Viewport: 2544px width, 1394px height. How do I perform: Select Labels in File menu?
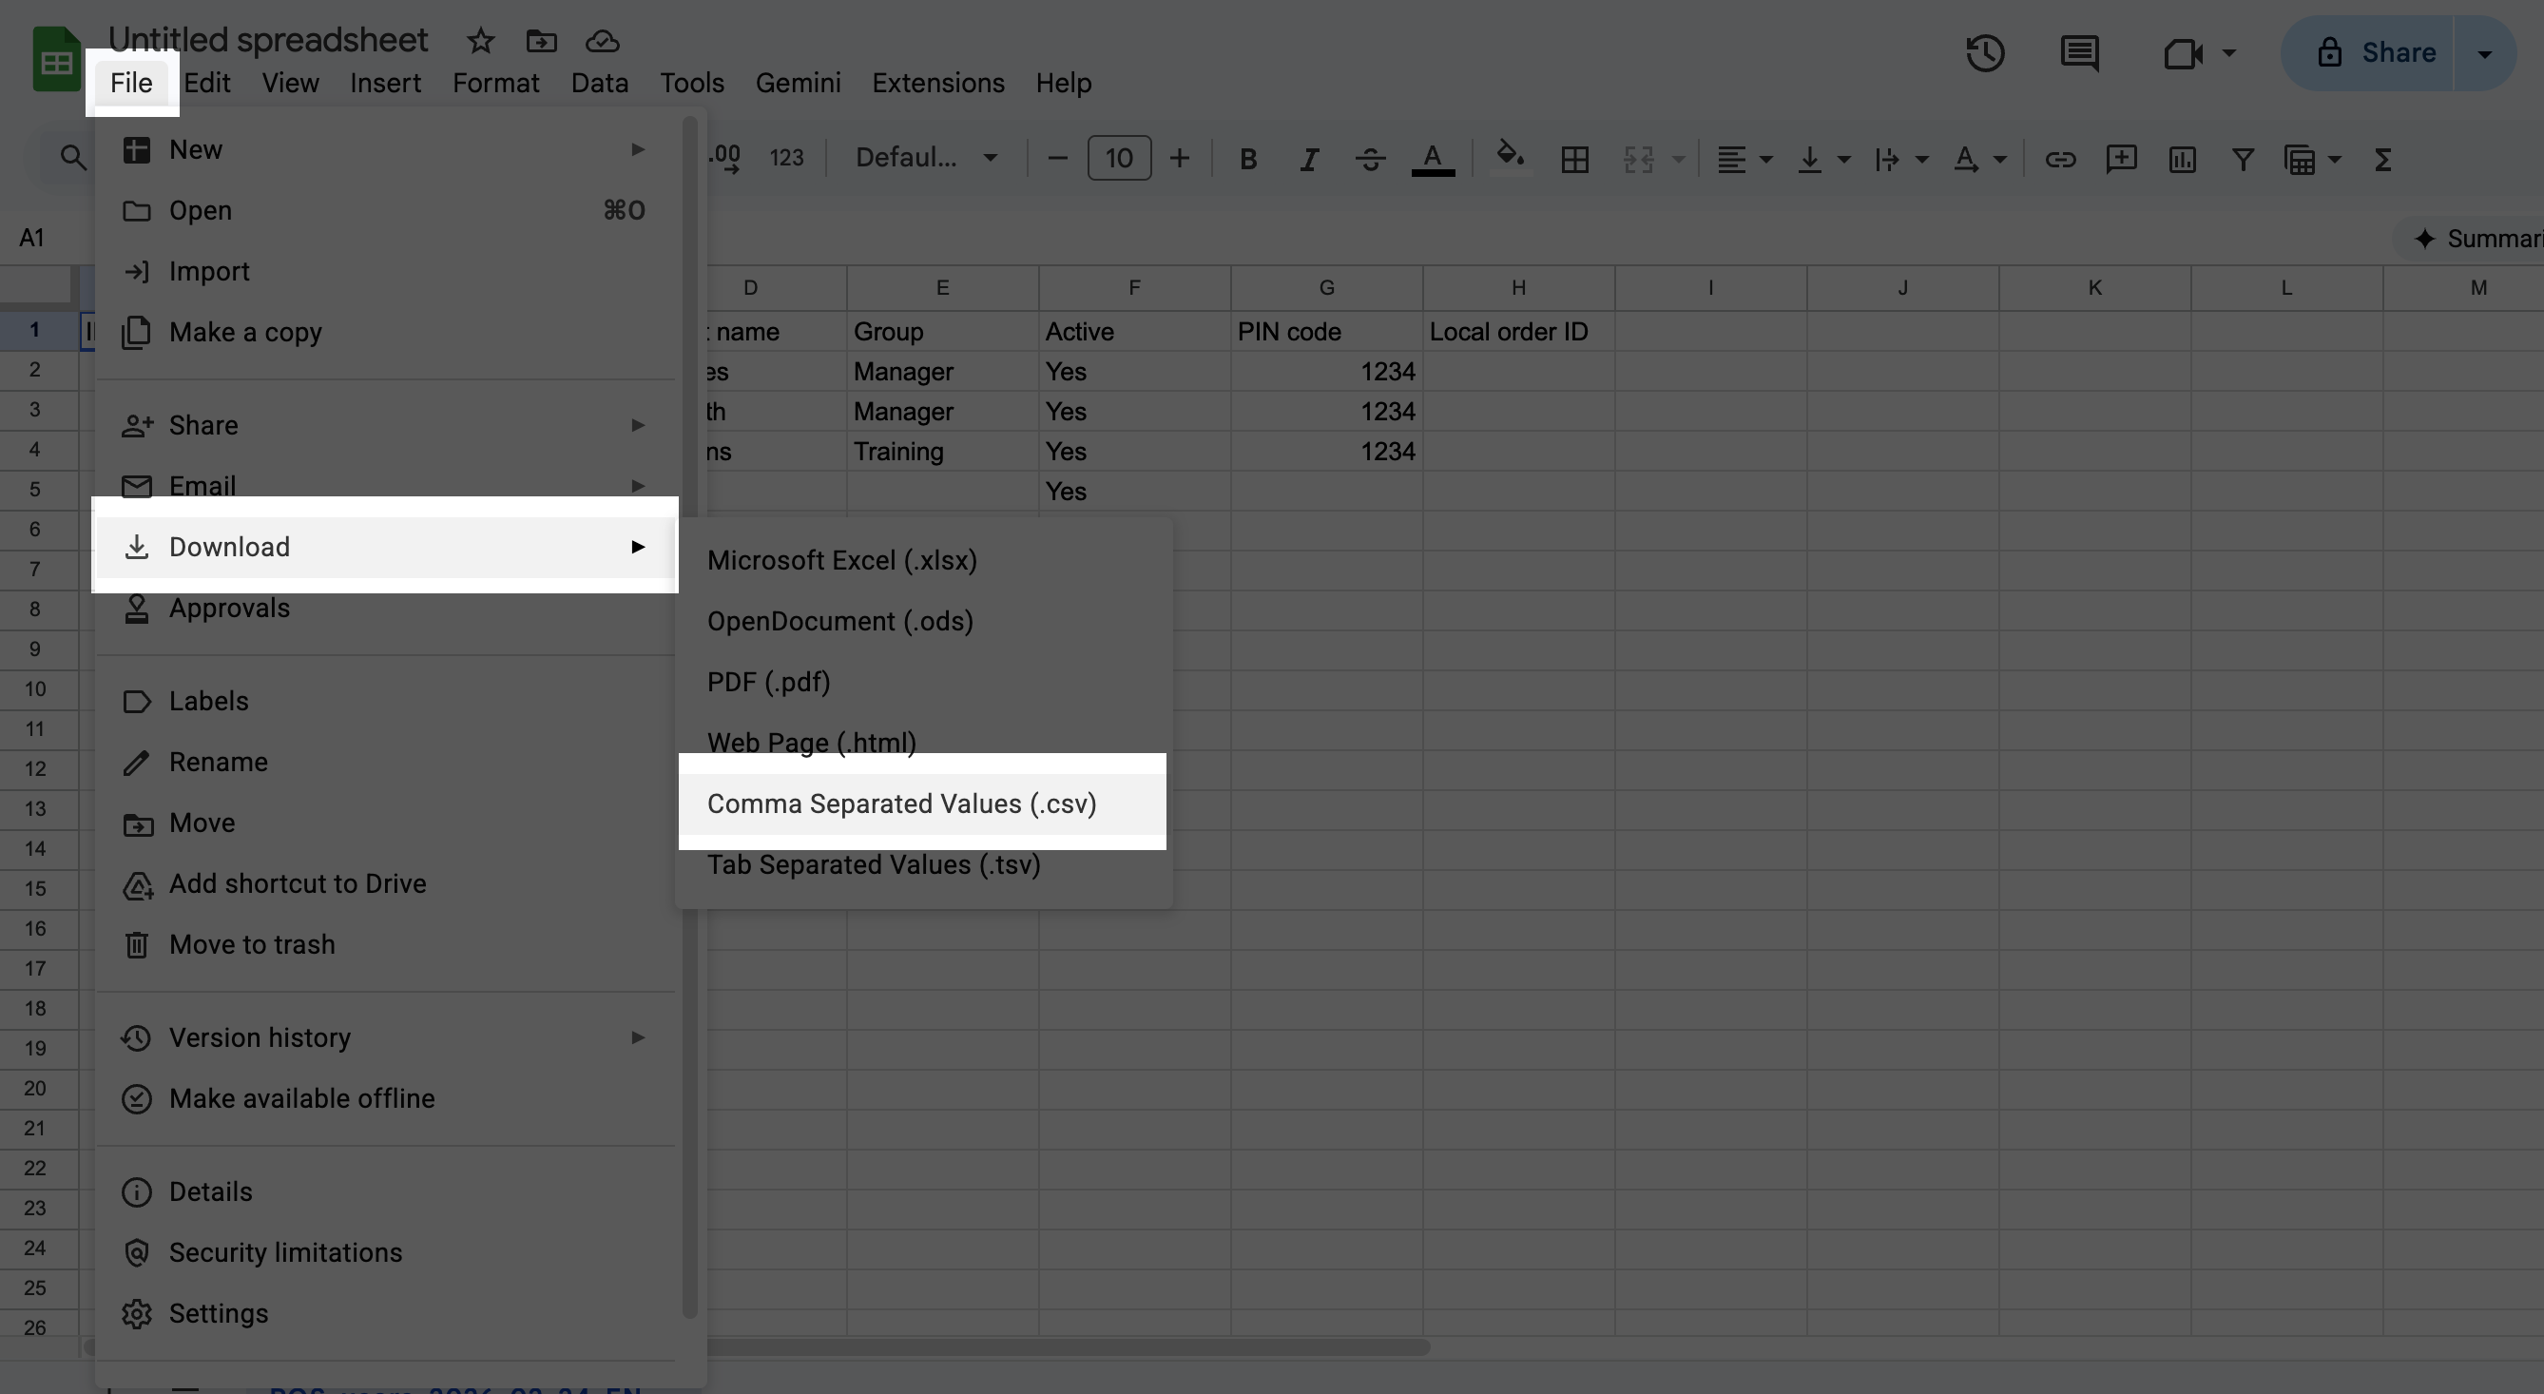click(x=385, y=702)
